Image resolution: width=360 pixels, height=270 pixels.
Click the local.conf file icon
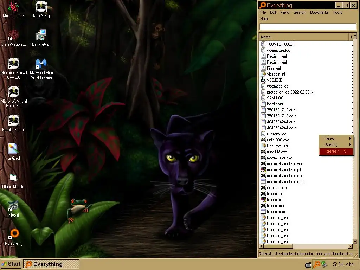click(263, 104)
